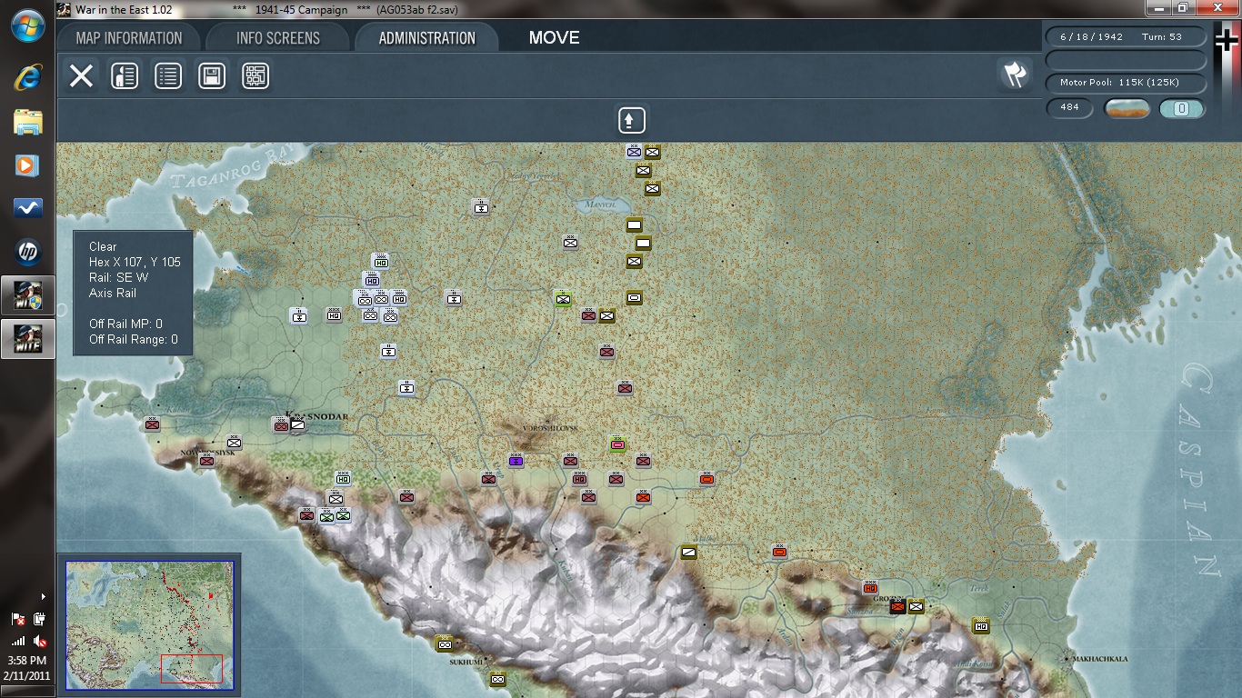The width and height of the screenshot is (1242, 698).
Task: Select the unit counter at Krasnodar
Action: point(297,424)
